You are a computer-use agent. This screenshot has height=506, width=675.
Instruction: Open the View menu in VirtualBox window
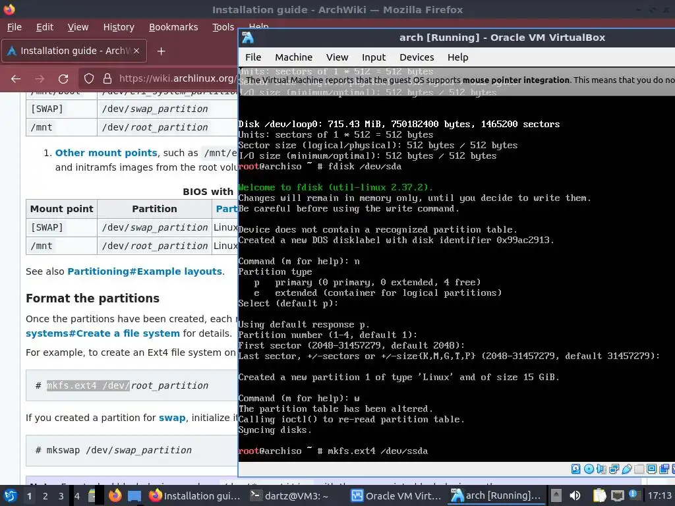point(337,57)
